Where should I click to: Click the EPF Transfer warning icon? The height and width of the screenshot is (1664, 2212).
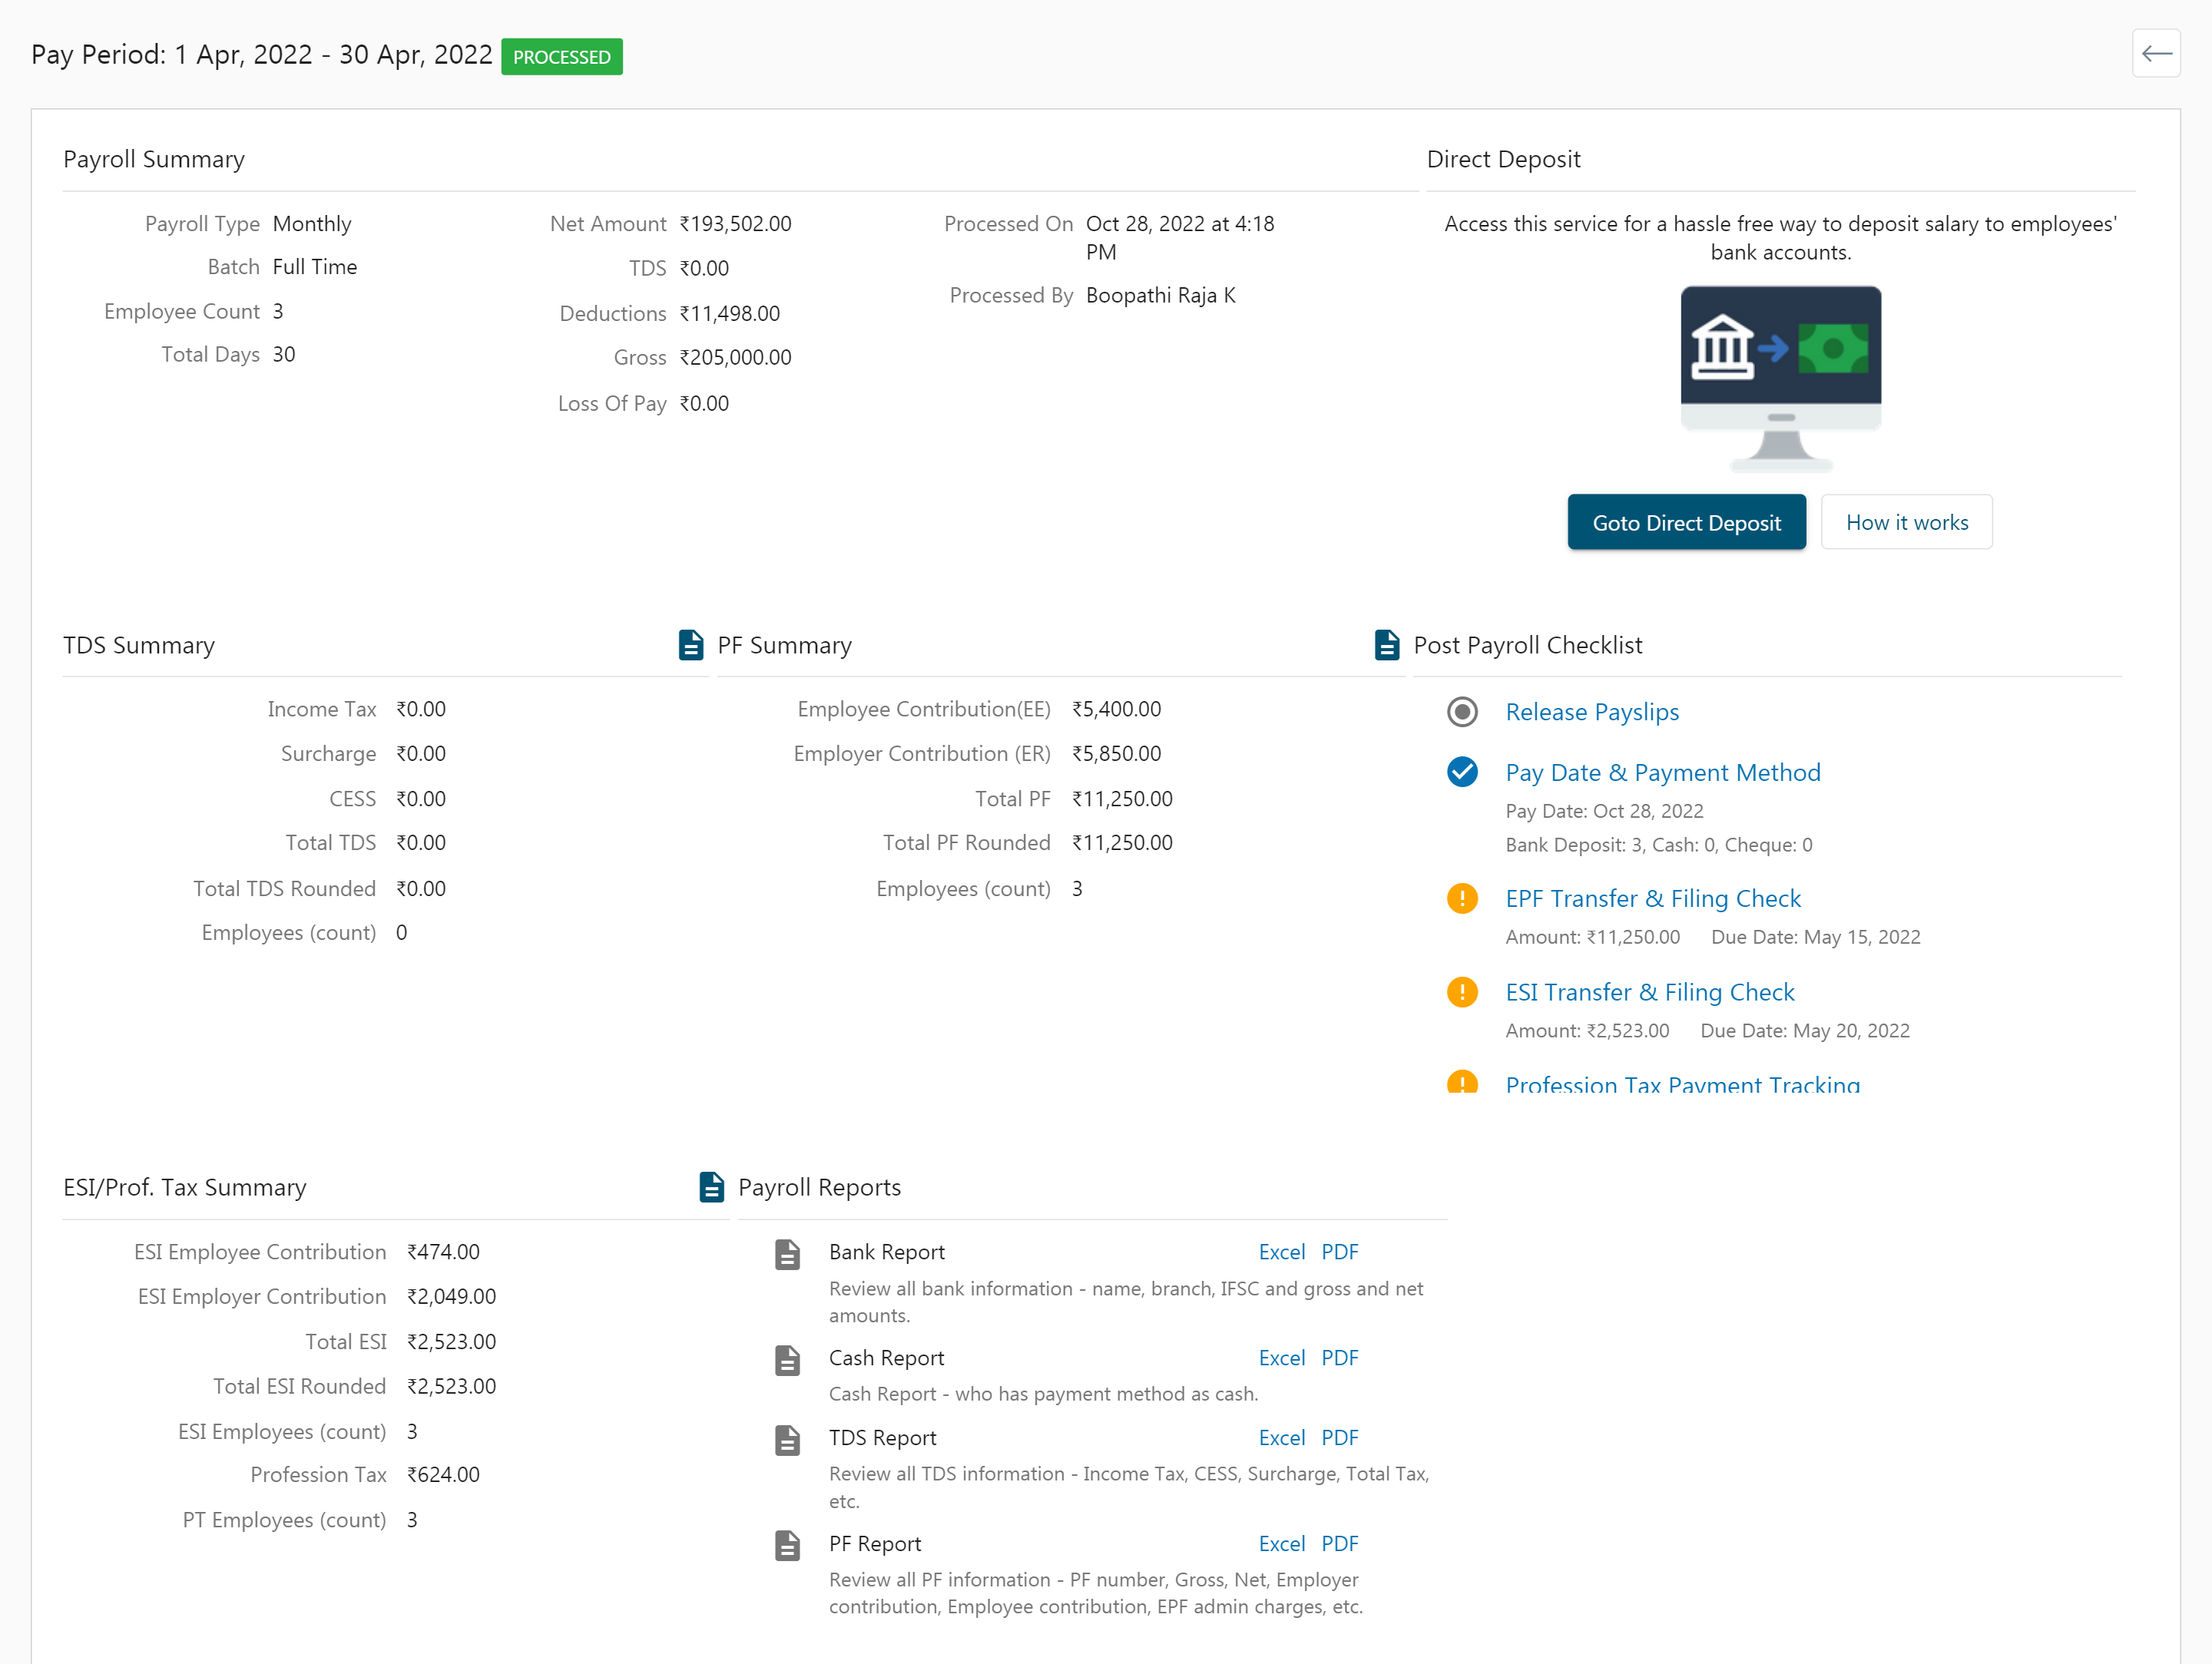click(1462, 898)
